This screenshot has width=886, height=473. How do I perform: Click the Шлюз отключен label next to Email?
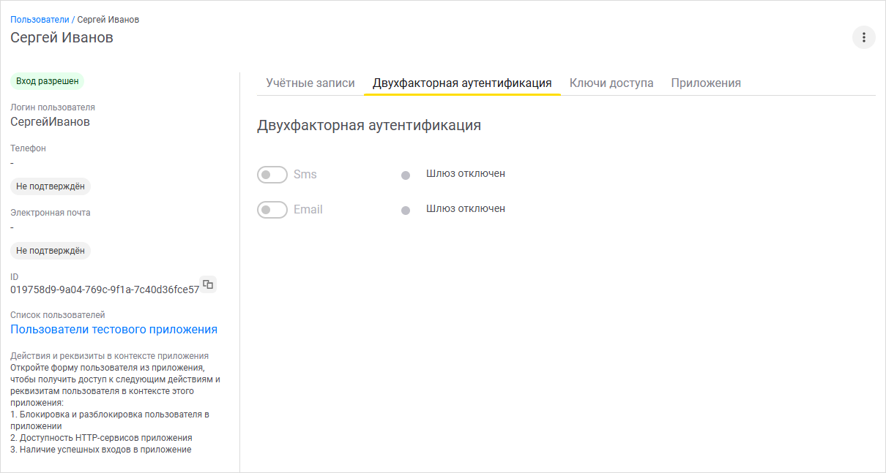466,208
